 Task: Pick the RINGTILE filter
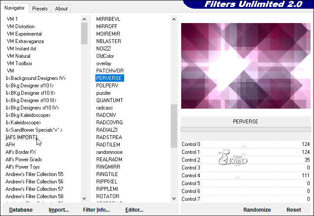pos(107,174)
